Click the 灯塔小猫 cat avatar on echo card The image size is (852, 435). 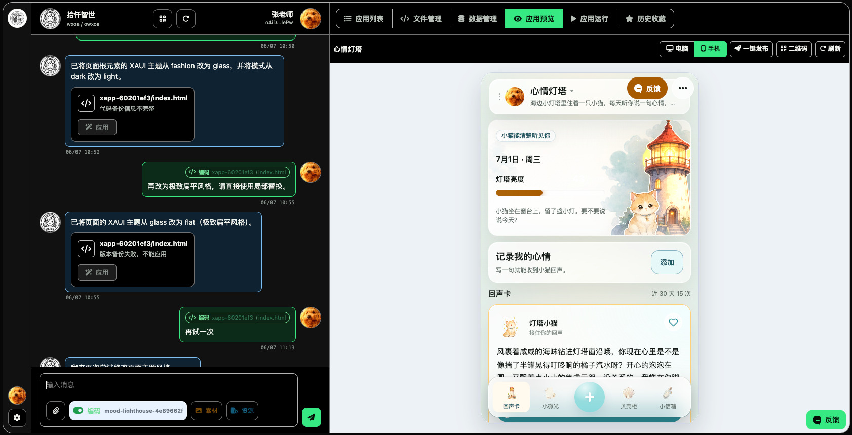click(510, 327)
